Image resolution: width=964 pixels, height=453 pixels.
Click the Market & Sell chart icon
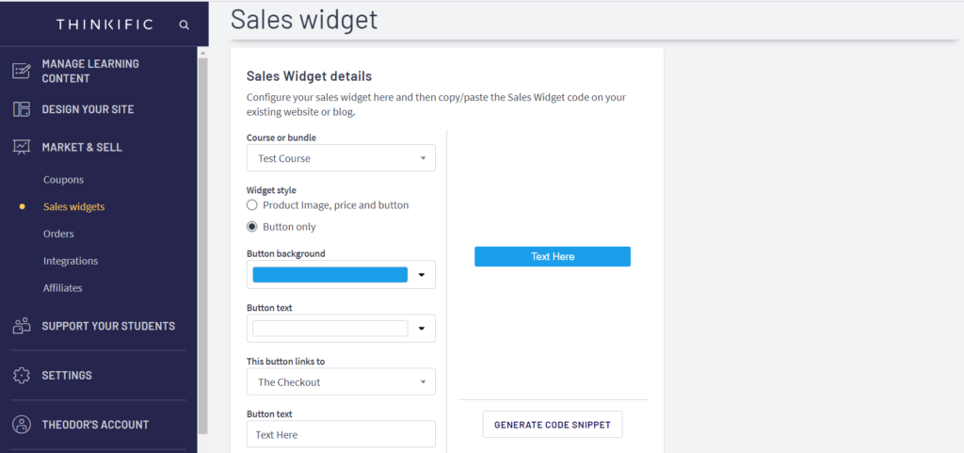(22, 147)
